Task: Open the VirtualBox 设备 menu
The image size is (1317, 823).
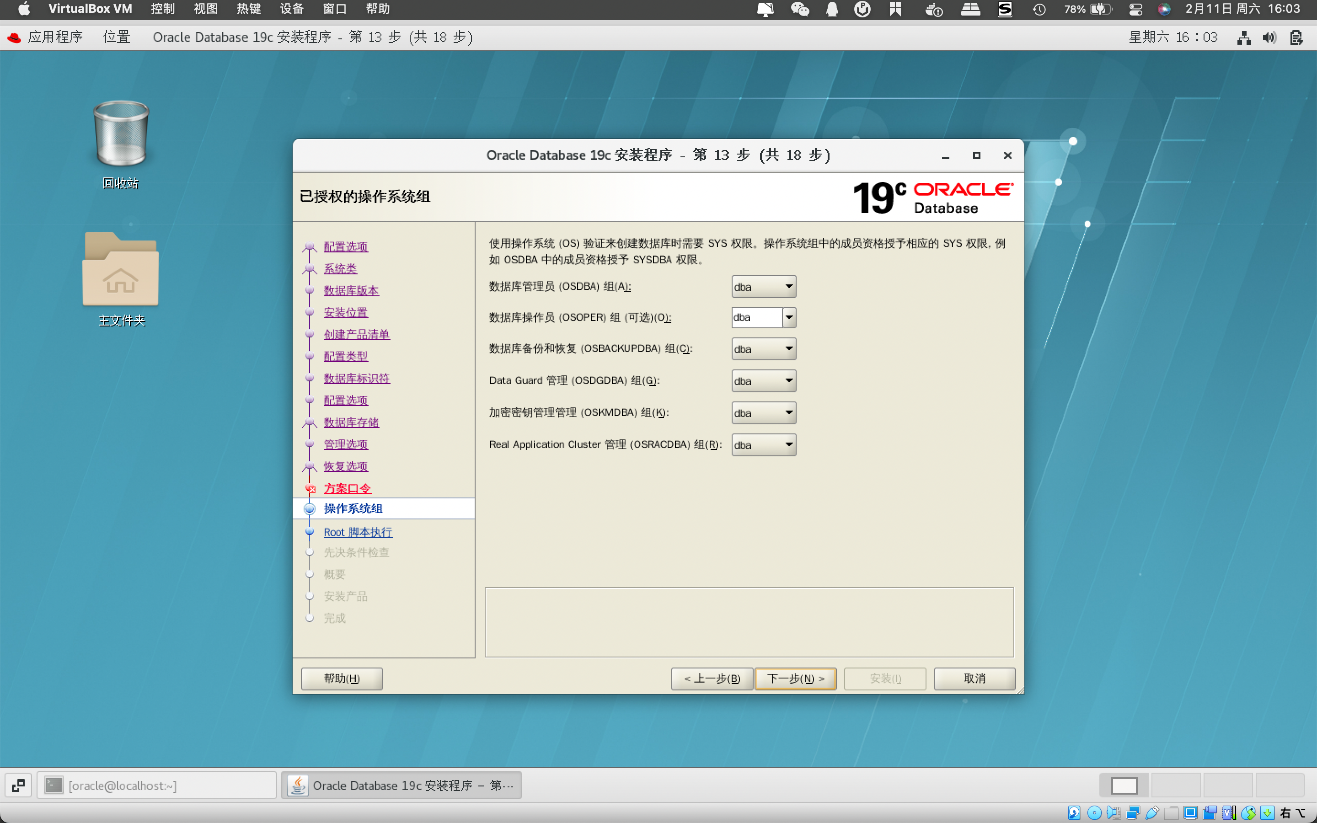Action: tap(292, 9)
